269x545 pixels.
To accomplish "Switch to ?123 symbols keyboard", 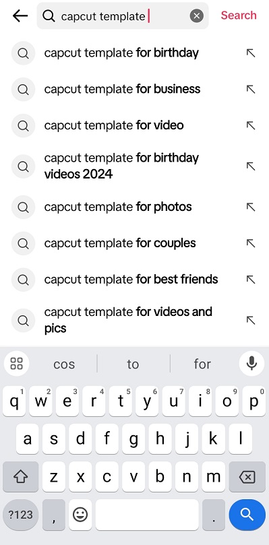I will (20, 515).
